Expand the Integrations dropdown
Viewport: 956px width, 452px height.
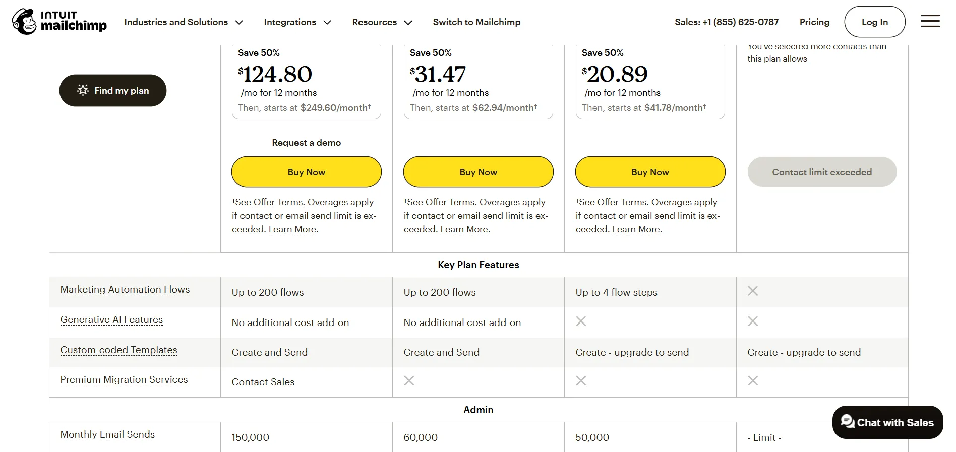coord(297,22)
